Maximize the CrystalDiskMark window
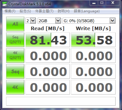The height and width of the screenshot is (110, 122). (x=102, y=3)
